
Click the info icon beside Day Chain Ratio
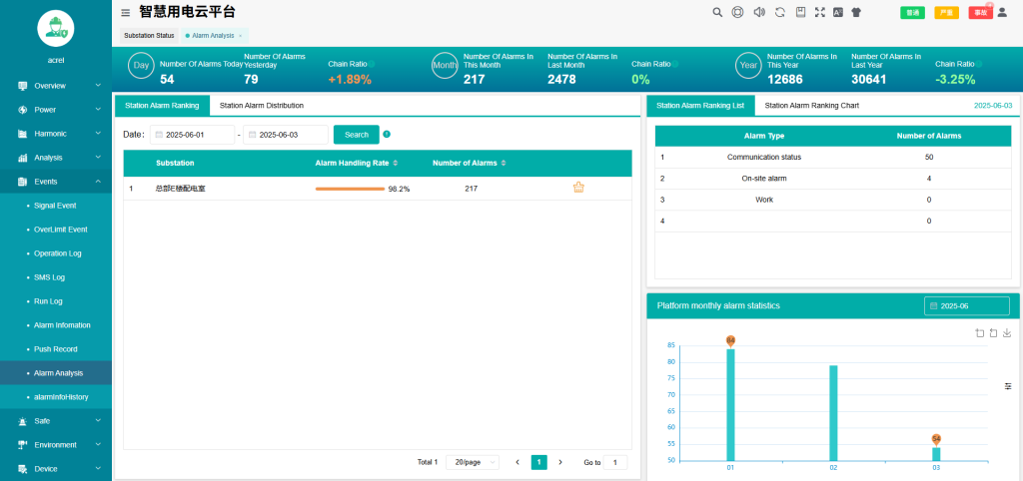pyautogui.click(x=372, y=64)
